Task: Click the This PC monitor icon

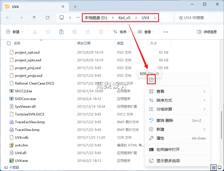Action: (62, 18)
